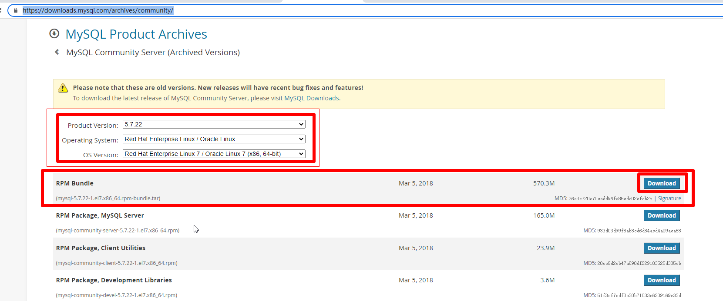Download RPM Package, Client Utilities
The height and width of the screenshot is (301, 723).
662,248
